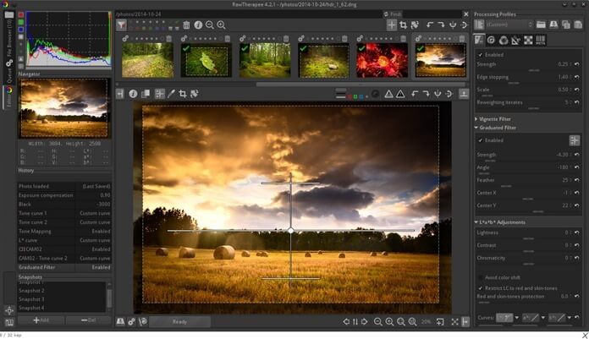Screen dimensions: 589x339
Task: Reset tone mapping Strength value
Action: [577, 64]
